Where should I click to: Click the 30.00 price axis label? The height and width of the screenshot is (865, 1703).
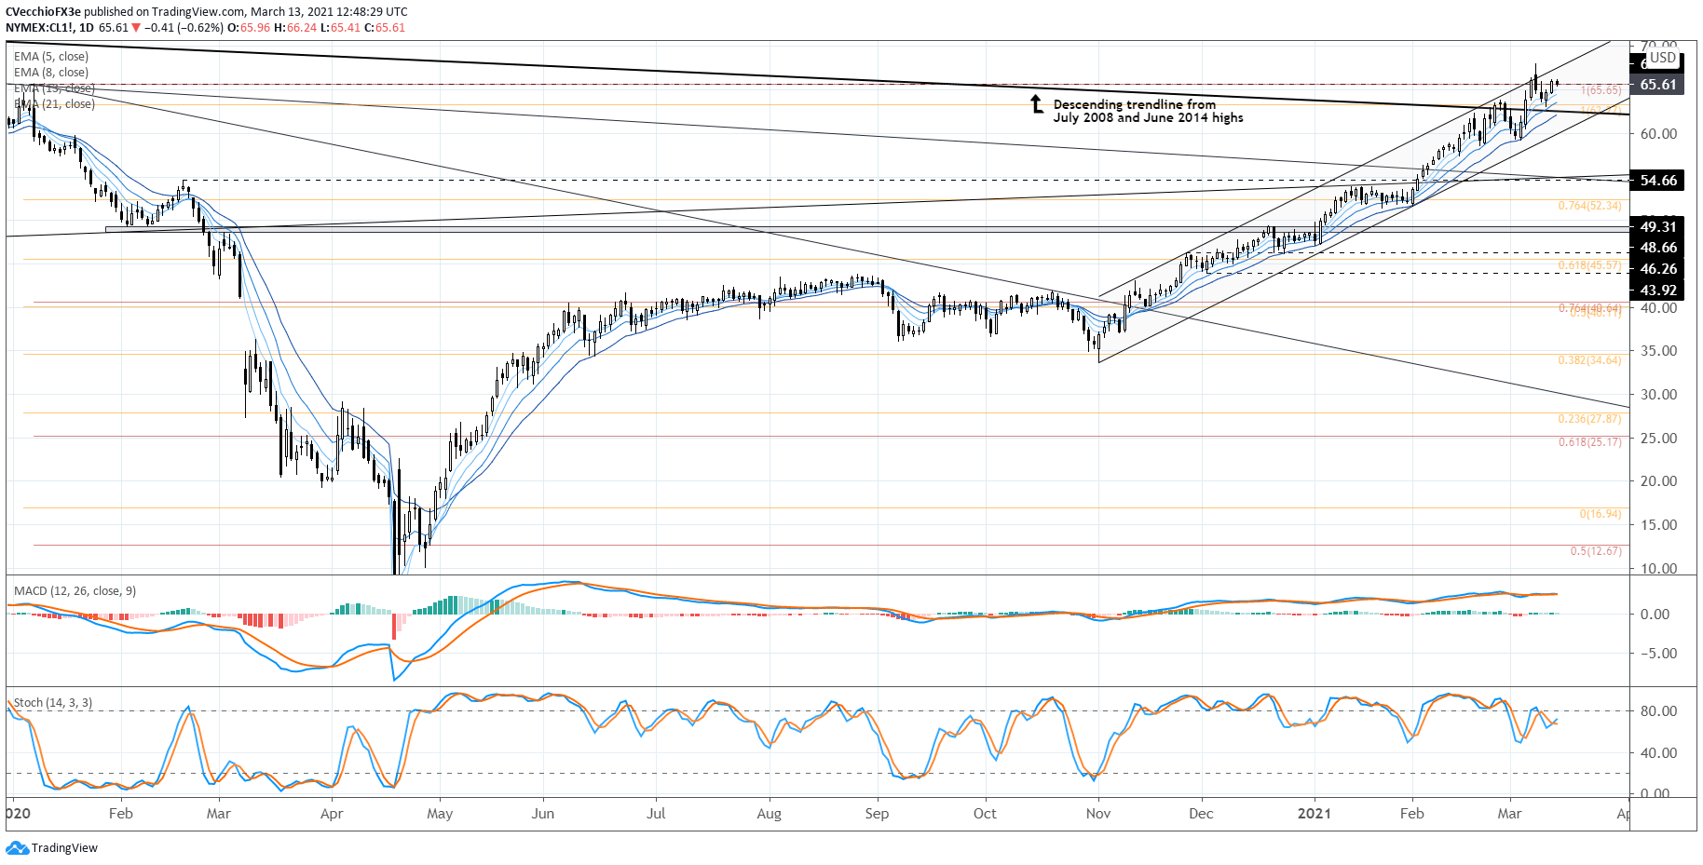pos(1658,395)
